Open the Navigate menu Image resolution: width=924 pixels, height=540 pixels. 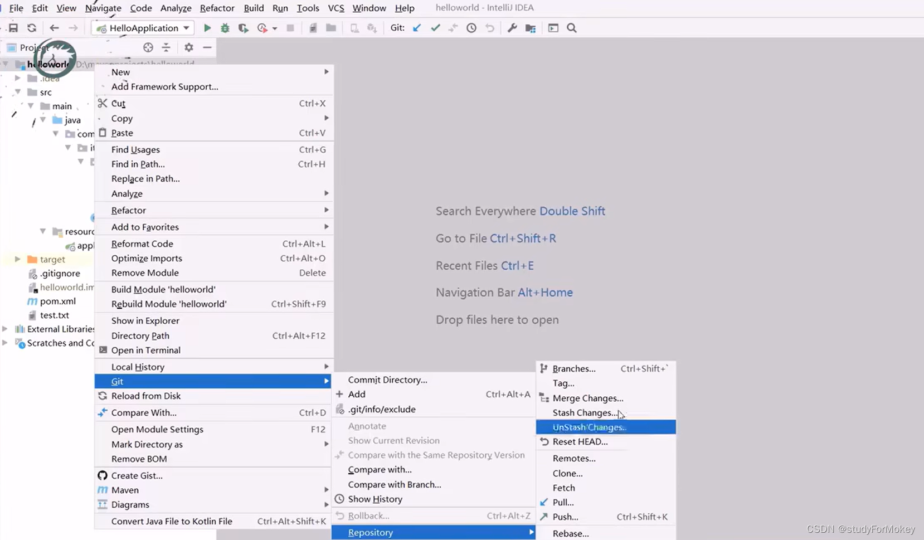click(x=103, y=8)
